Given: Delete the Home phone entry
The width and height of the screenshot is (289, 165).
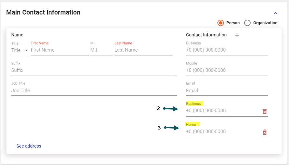Looking at the screenshot, I should pos(264,132).
